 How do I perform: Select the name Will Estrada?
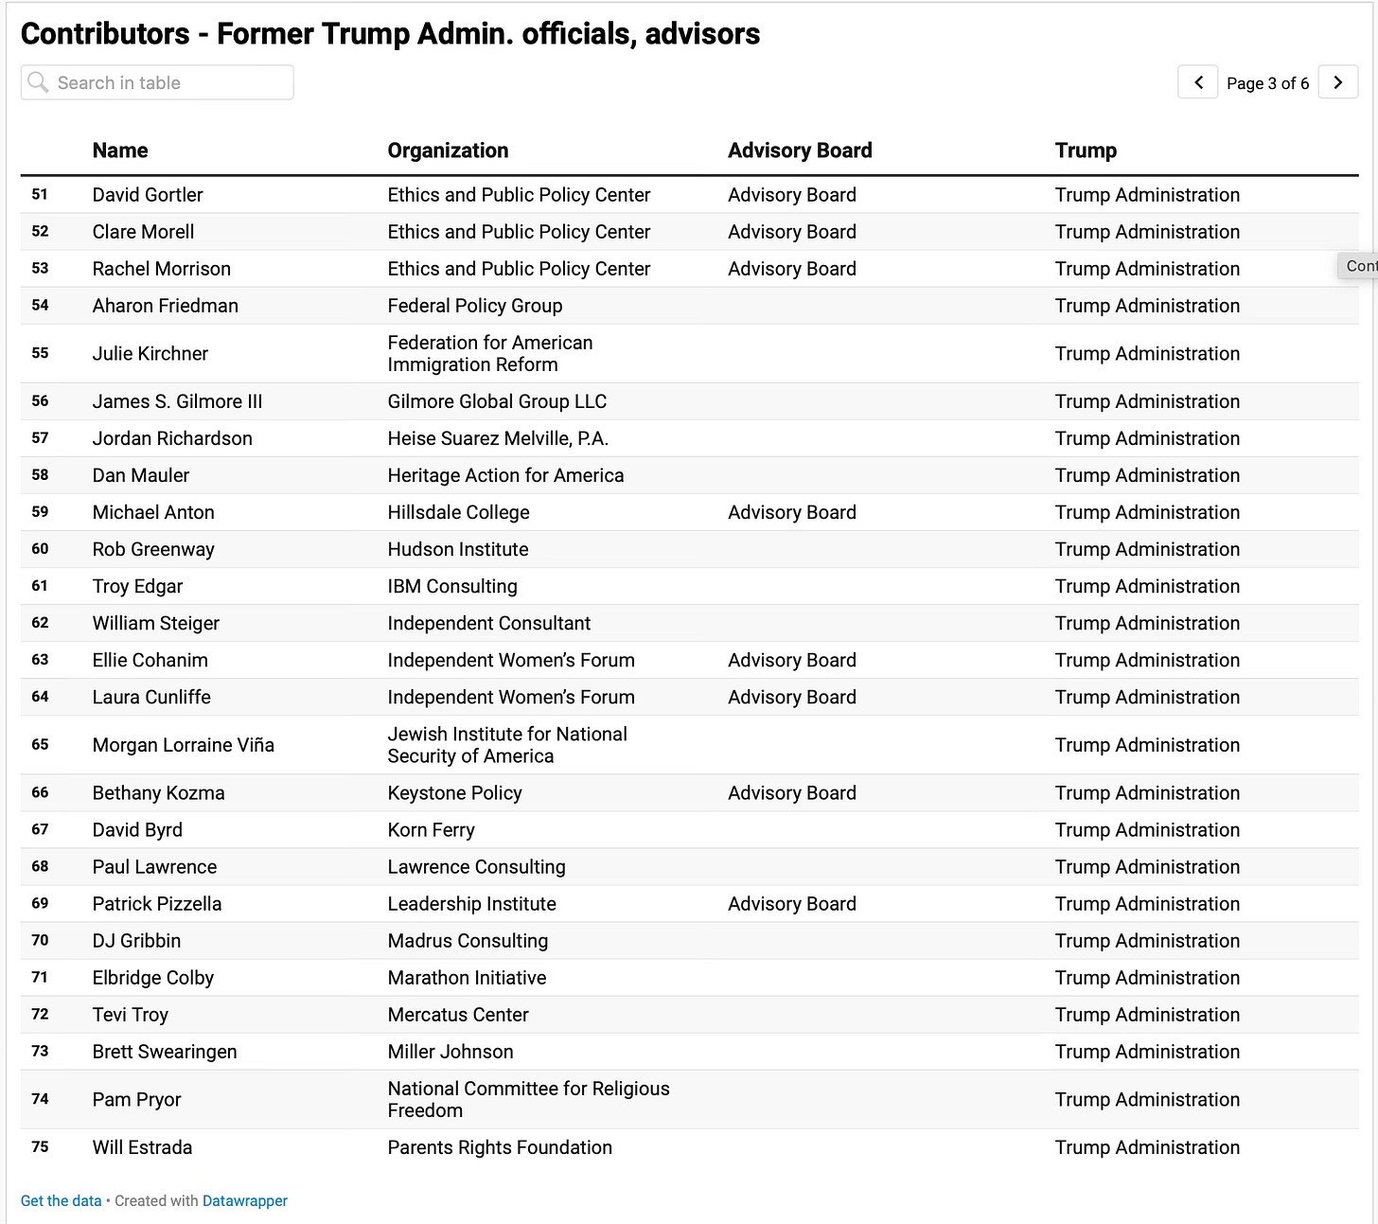pyautogui.click(x=142, y=1147)
